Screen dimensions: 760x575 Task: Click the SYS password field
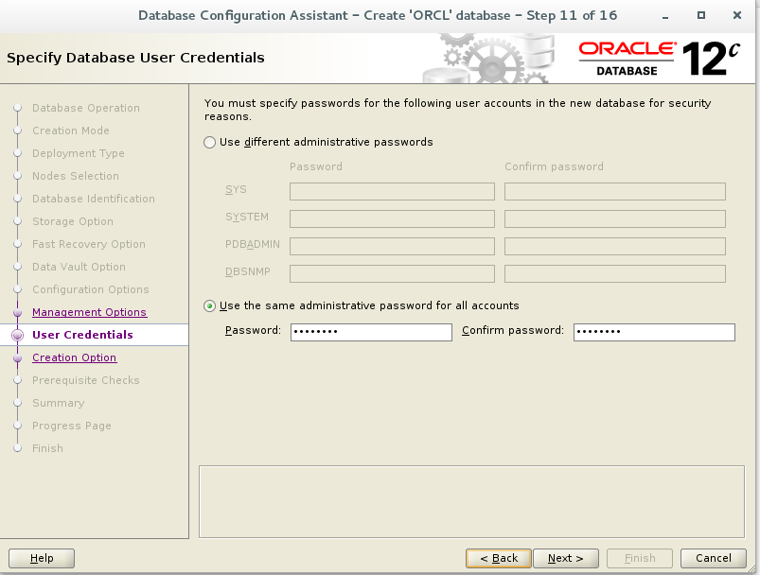click(x=392, y=191)
